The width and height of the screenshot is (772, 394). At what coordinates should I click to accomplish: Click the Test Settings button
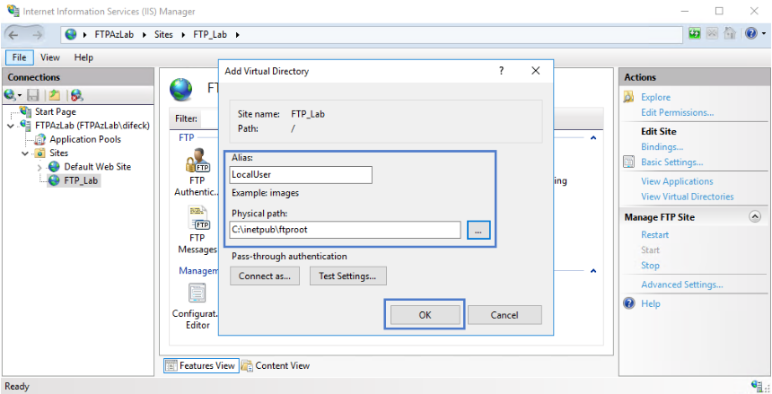(x=347, y=276)
